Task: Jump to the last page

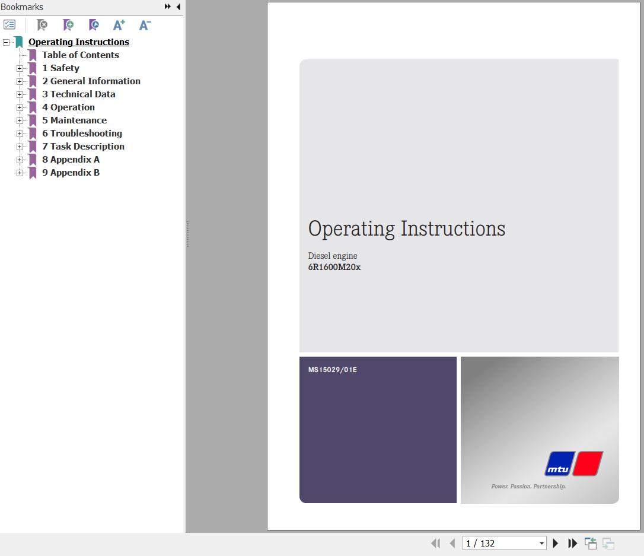Action: [x=572, y=544]
